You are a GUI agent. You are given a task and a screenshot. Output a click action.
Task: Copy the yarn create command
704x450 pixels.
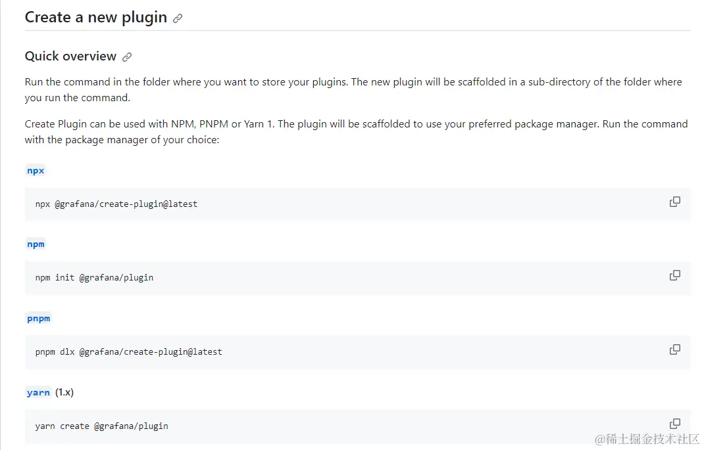(x=674, y=424)
